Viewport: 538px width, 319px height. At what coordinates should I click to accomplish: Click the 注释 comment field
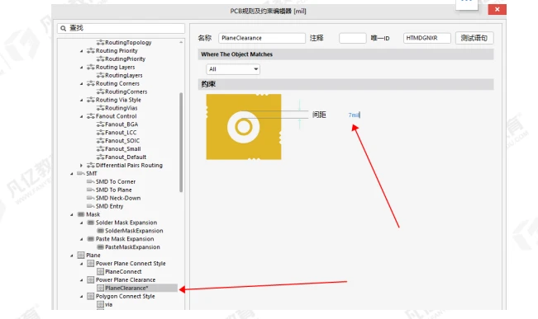pos(353,38)
